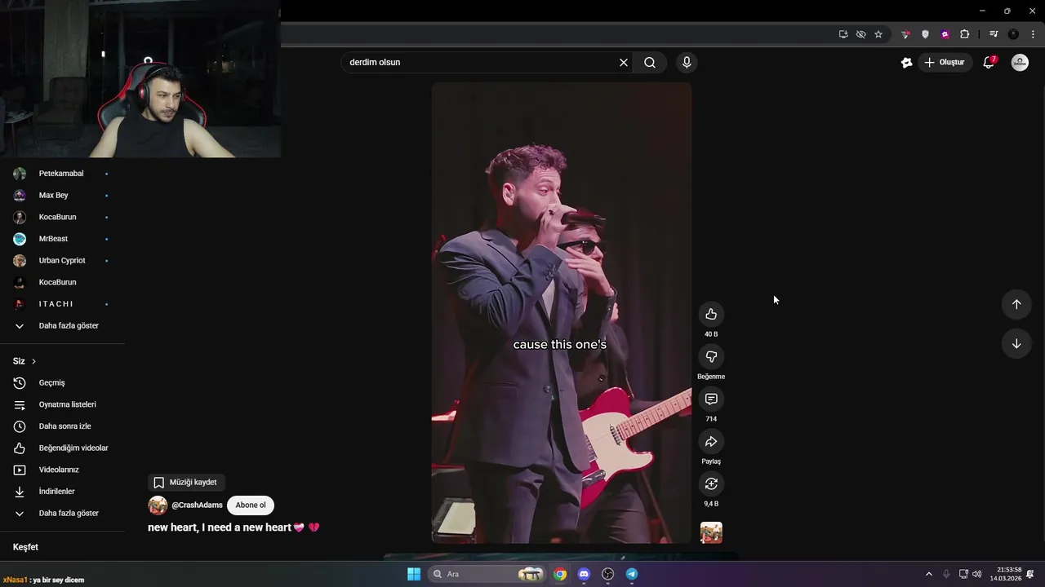Viewport: 1045px width, 587px height.
Task: Open the remix button showing 9,4 B
Action: pyautogui.click(x=711, y=484)
